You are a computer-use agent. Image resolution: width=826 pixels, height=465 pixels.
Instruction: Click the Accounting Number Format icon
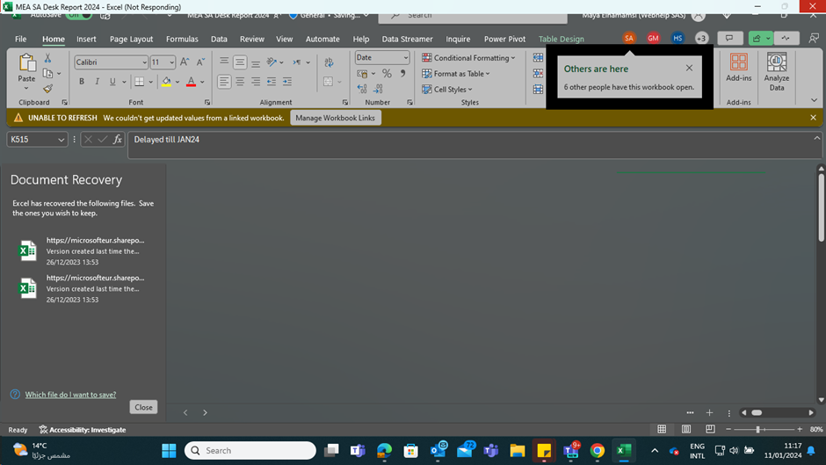tap(362, 74)
